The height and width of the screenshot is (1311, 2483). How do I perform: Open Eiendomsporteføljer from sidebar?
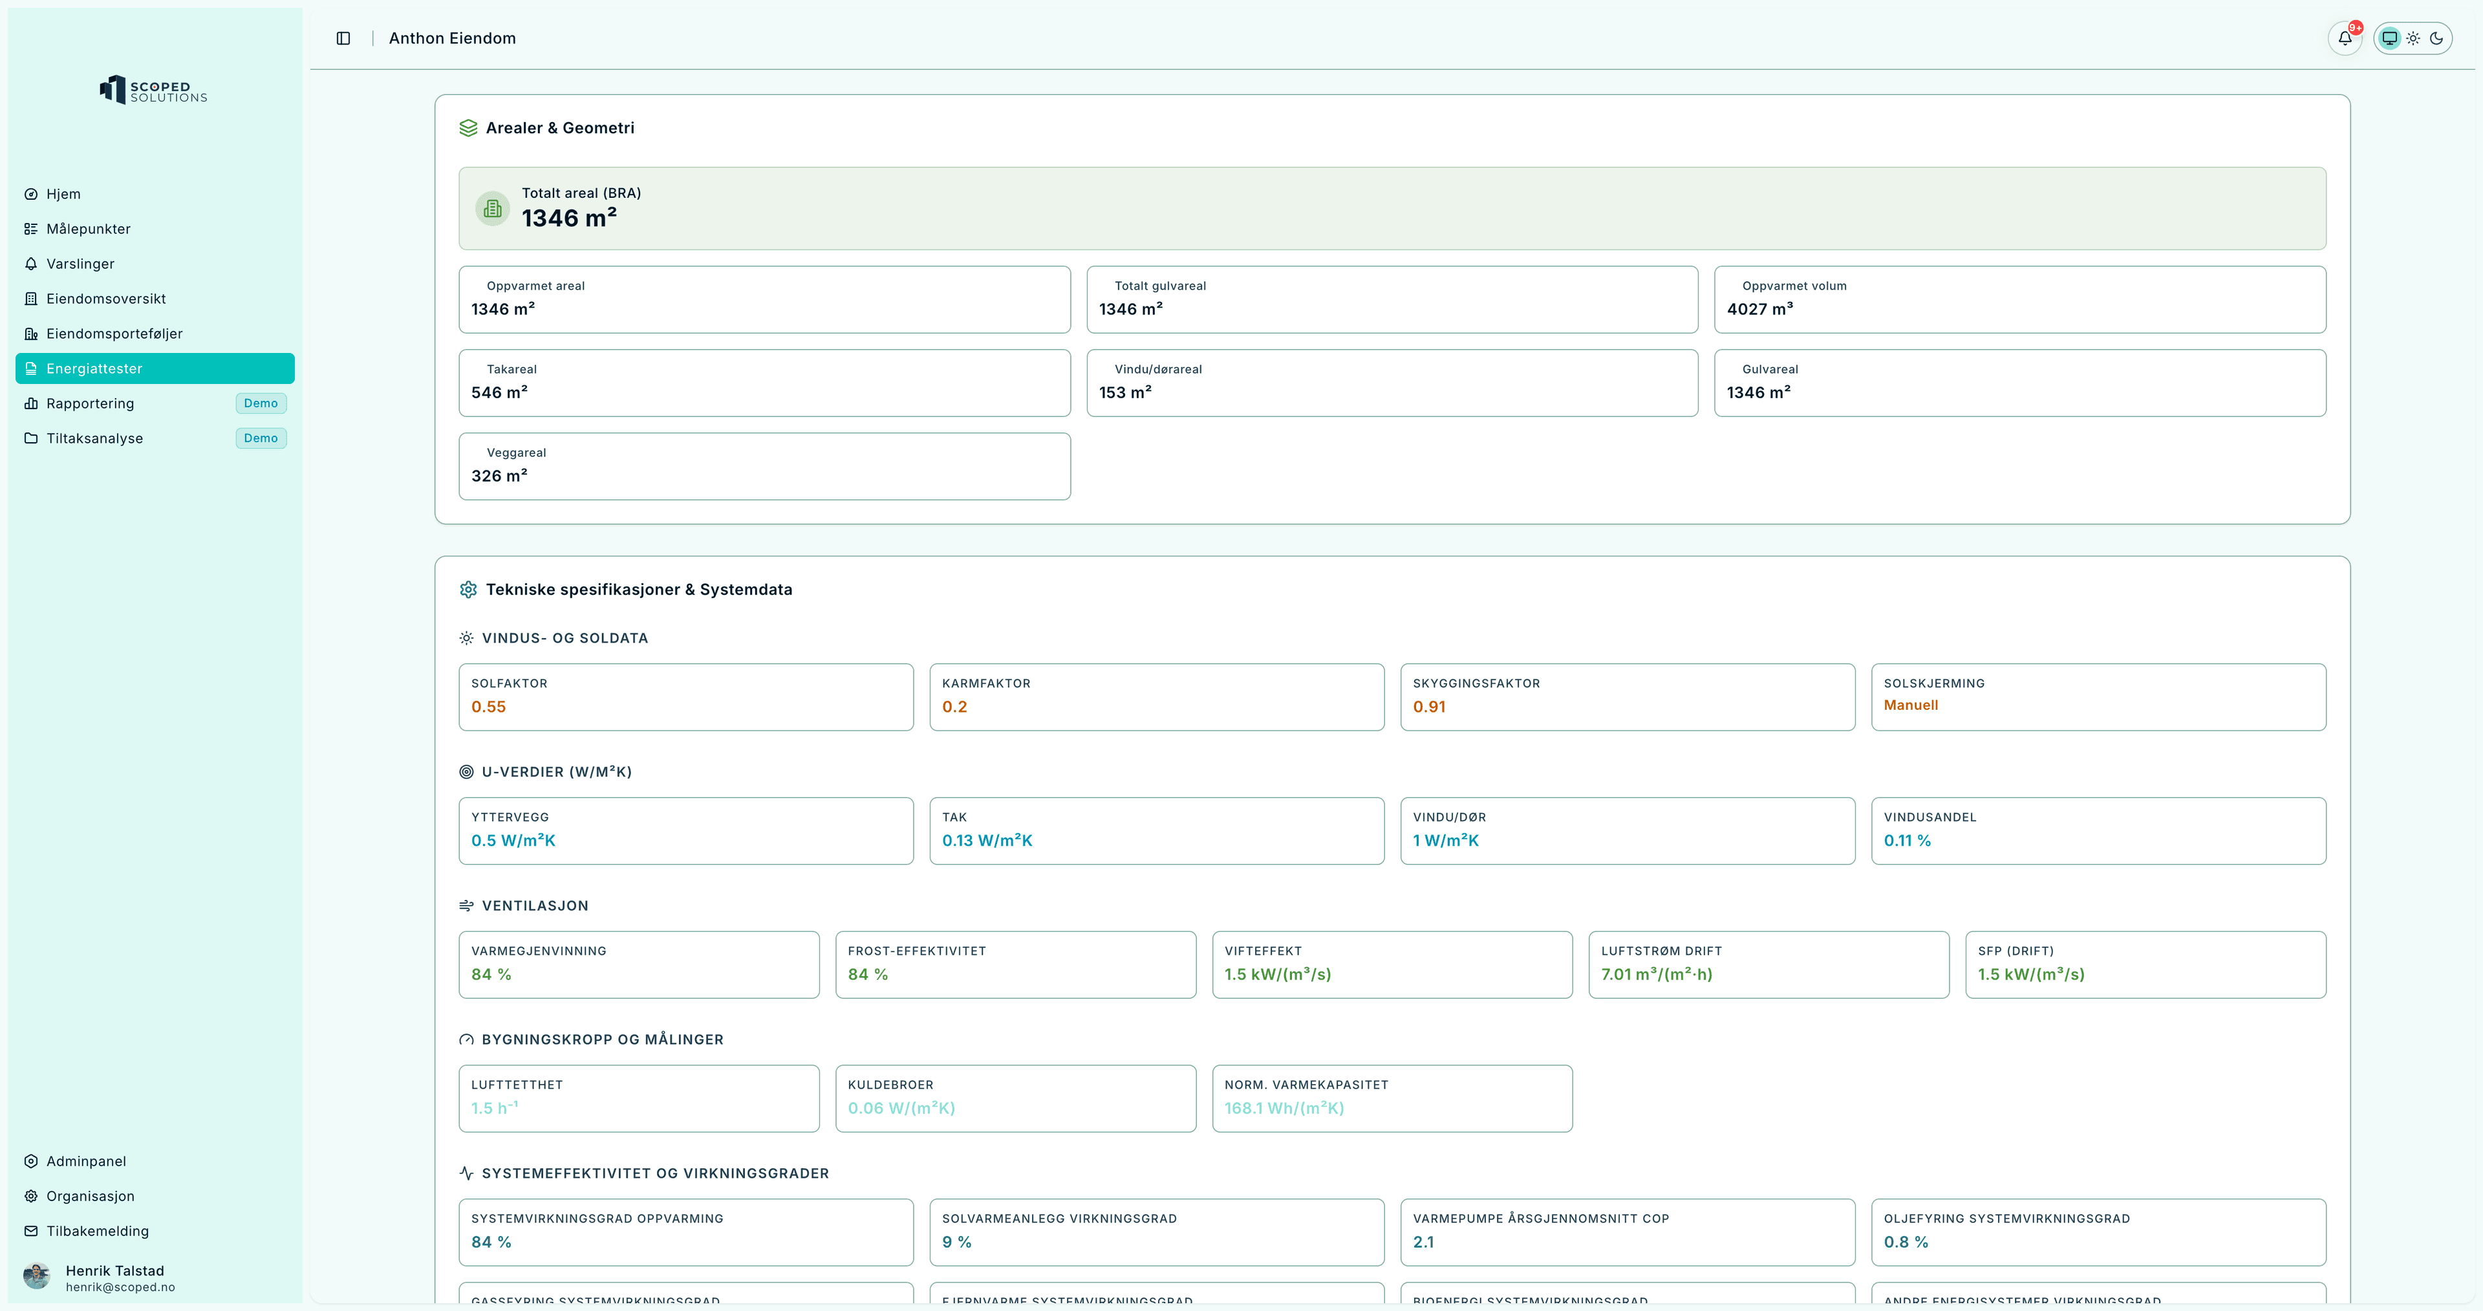click(114, 334)
